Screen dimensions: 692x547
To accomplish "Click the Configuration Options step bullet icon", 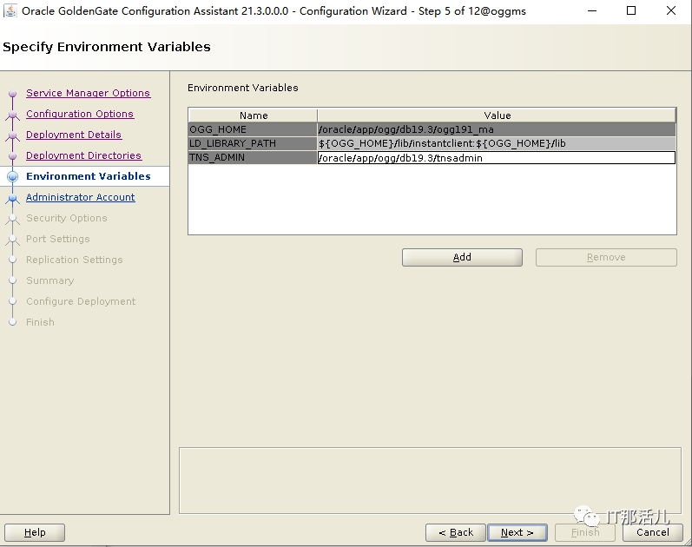I will pyautogui.click(x=13, y=115).
